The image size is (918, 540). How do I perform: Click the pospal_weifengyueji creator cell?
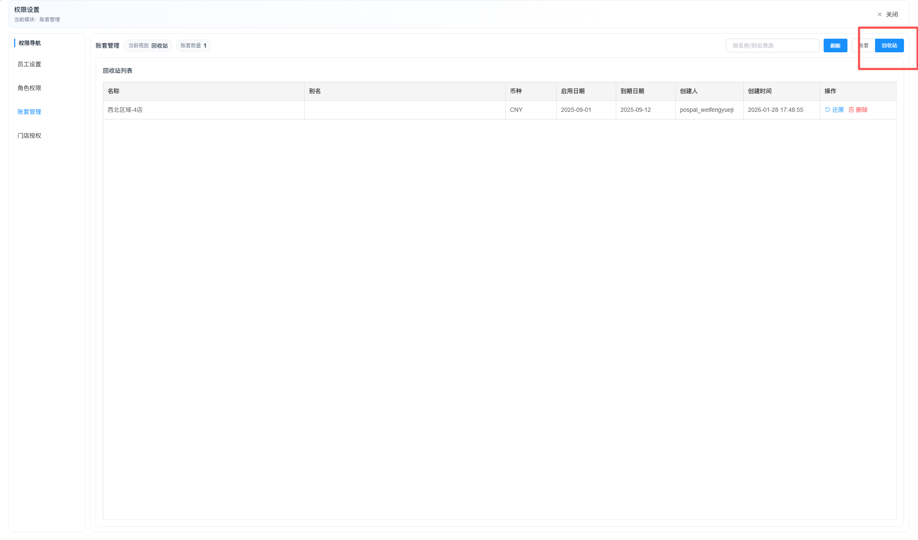709,110
